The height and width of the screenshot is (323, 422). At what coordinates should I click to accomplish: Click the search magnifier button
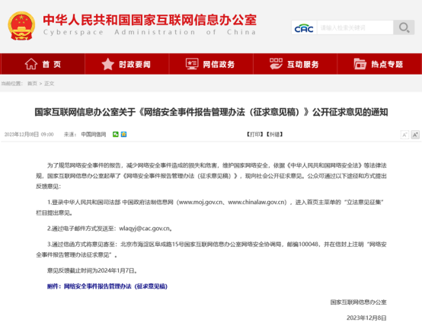404,27
